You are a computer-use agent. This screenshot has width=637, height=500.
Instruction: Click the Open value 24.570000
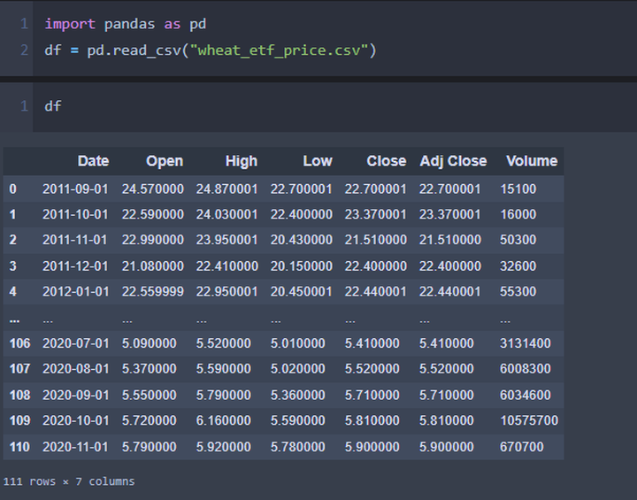pyautogui.click(x=153, y=188)
